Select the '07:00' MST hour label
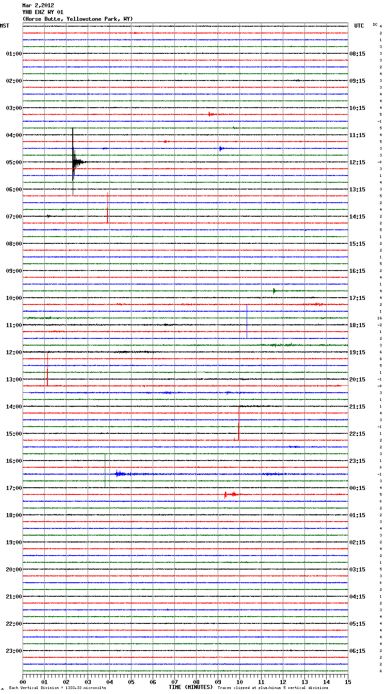 [x=14, y=217]
